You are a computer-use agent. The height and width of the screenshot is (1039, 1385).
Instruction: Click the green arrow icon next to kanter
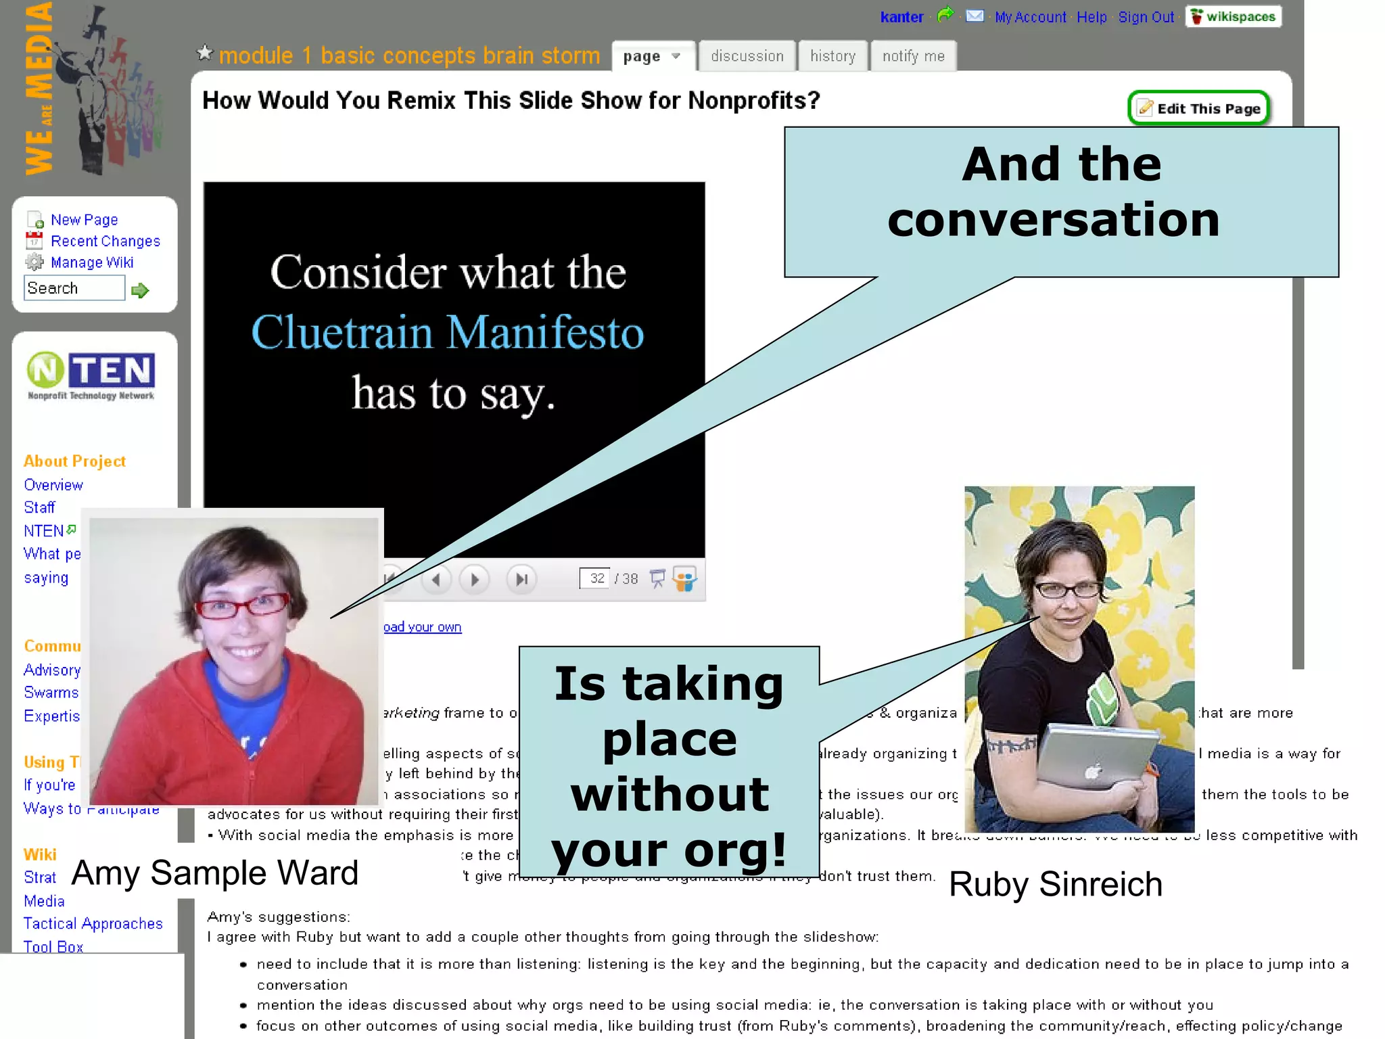945,14
